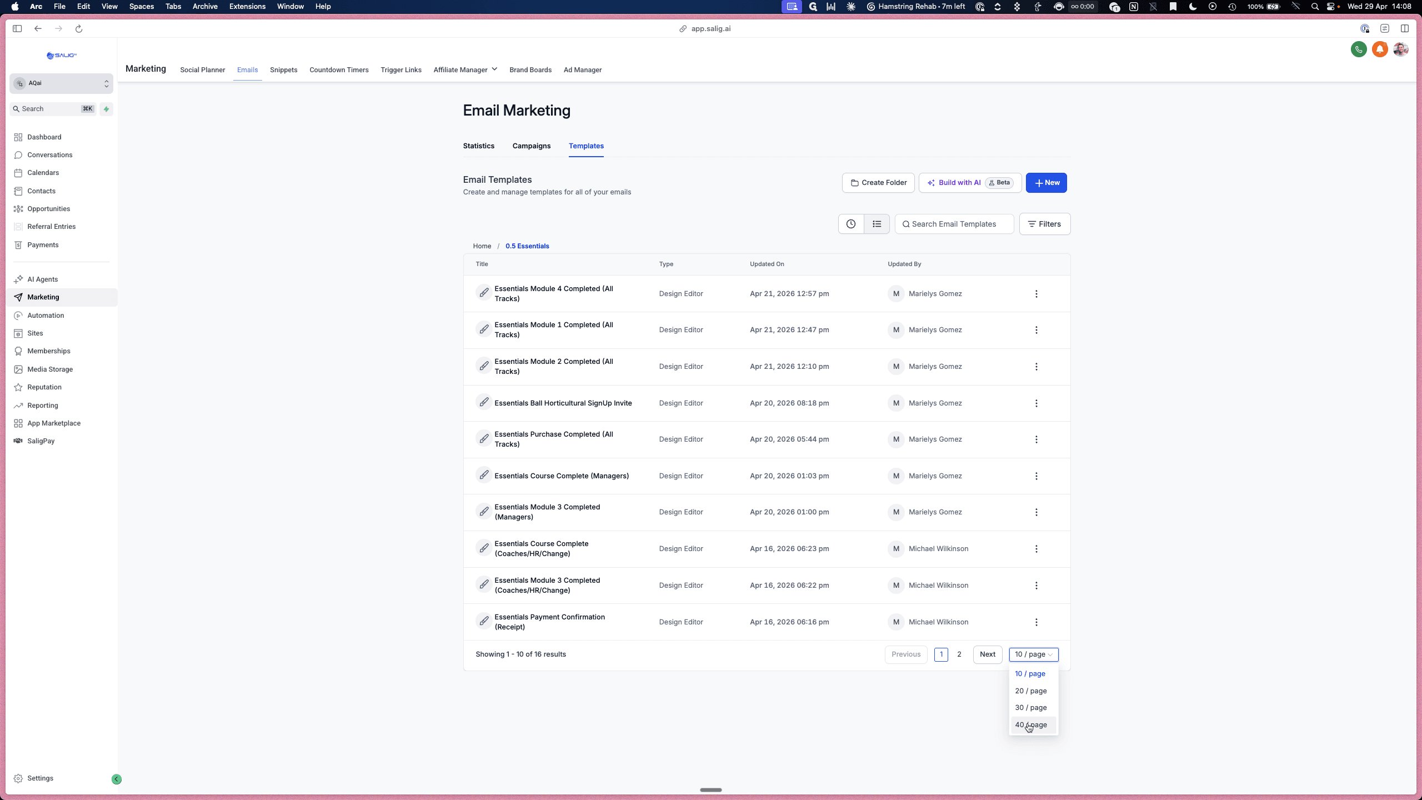Open actions menu for Essentials Ball Horticultural SignUp Invite
The height and width of the screenshot is (800, 1422).
1037,403
